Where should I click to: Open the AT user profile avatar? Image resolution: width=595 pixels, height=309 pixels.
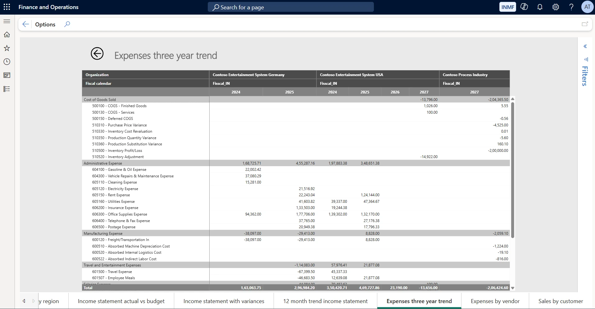coord(587,7)
